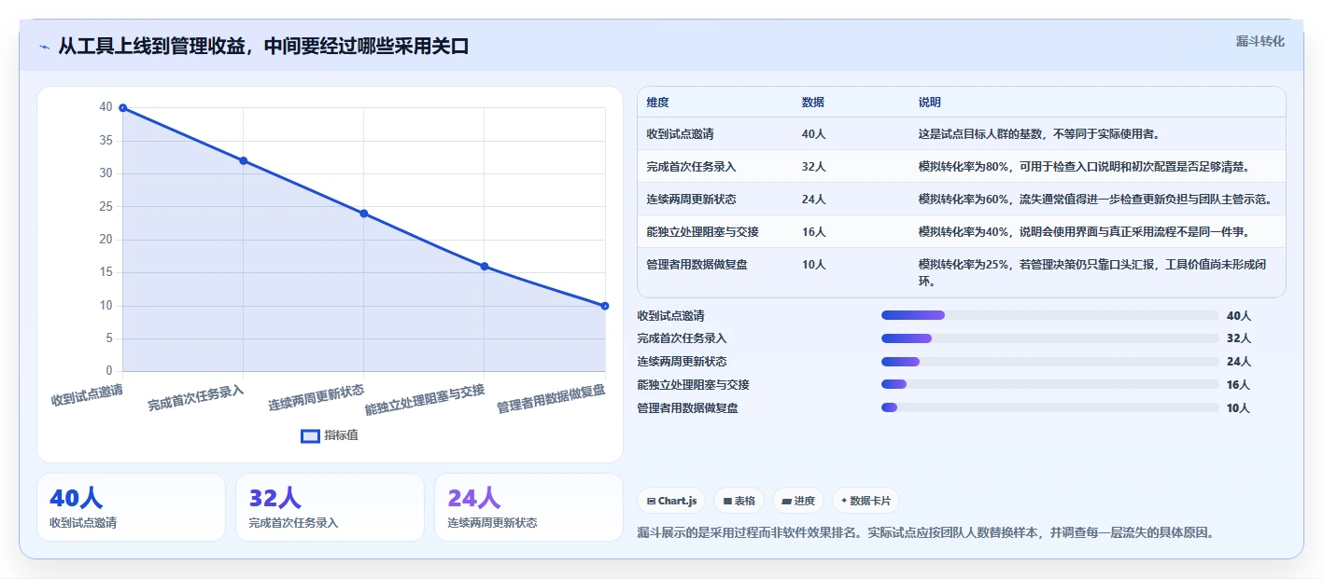Click the x-axis label 完成首次任务录入
Viewport: 1323px width, 579px height.
click(196, 398)
